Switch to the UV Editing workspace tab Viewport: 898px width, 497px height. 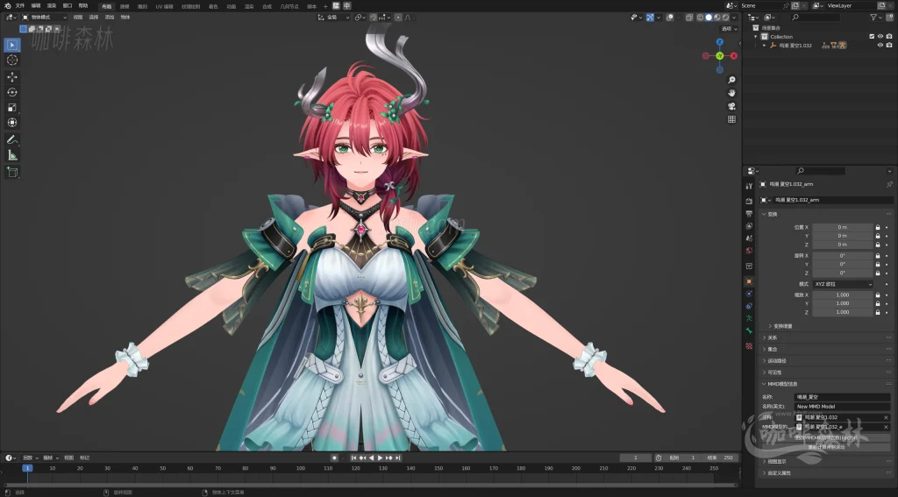[x=164, y=6]
